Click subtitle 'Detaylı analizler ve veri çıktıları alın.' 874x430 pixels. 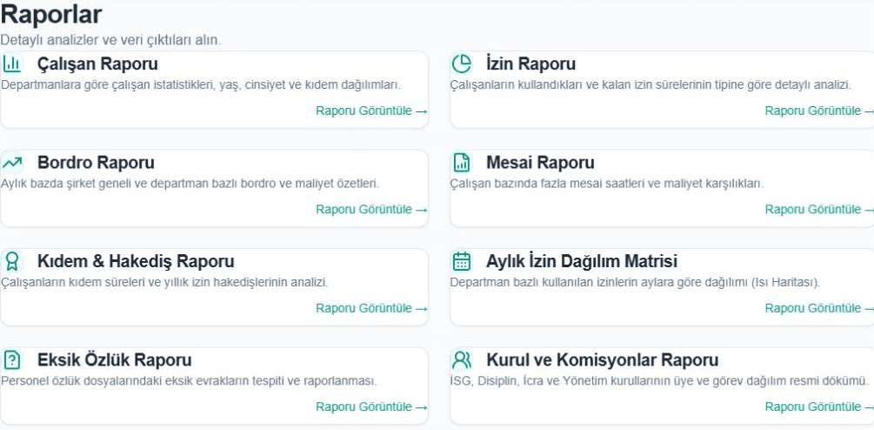coord(110,41)
